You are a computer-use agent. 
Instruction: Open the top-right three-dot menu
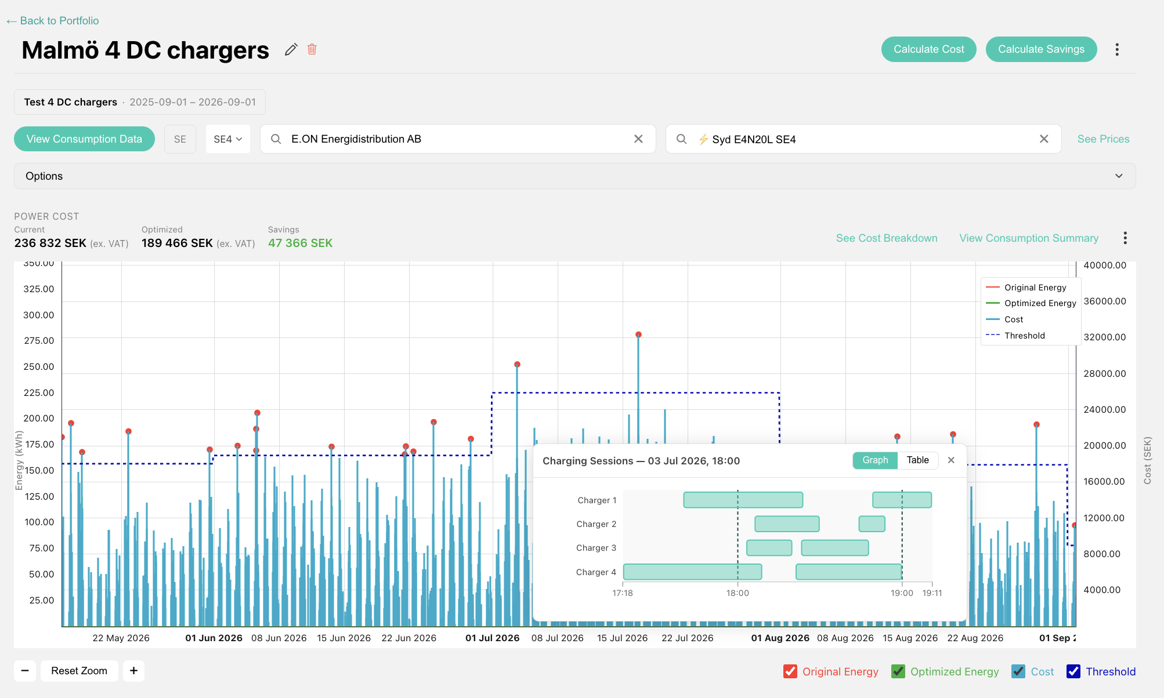[1116, 49]
